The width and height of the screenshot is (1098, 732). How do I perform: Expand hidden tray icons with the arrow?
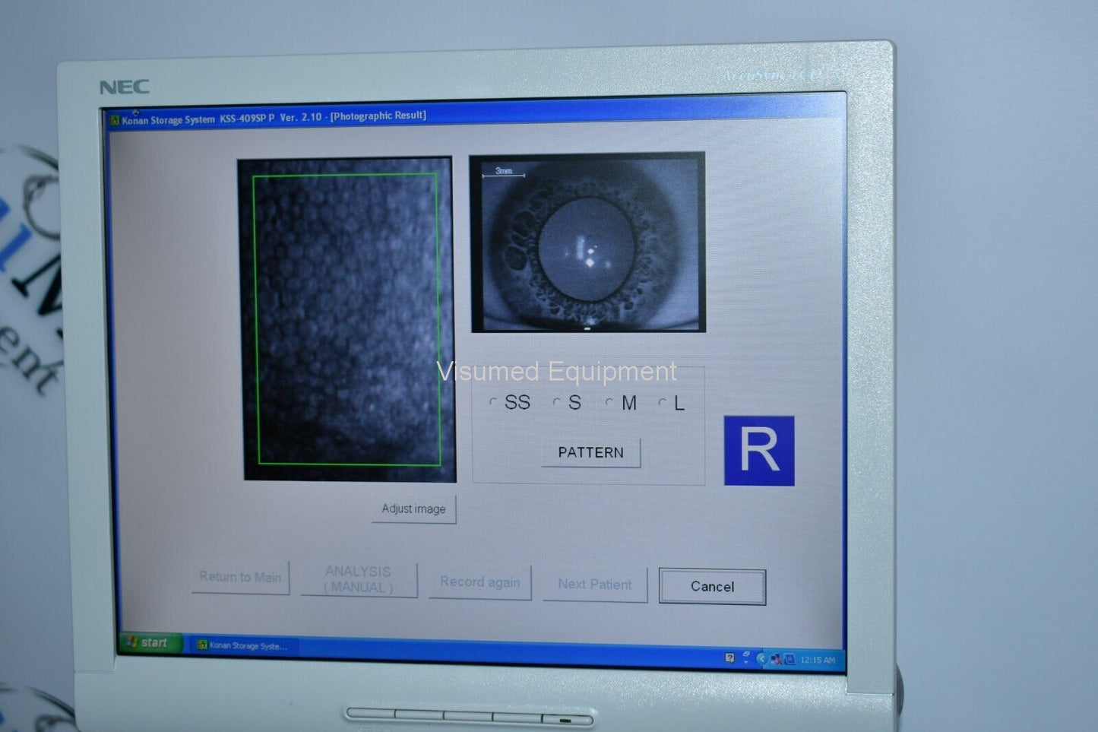pos(761,658)
